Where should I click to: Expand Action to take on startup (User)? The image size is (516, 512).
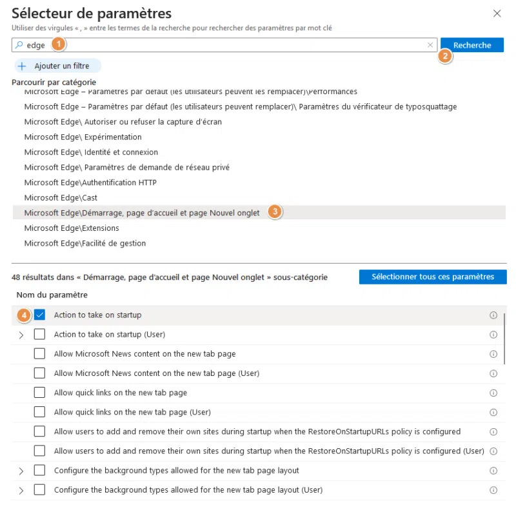click(x=20, y=334)
